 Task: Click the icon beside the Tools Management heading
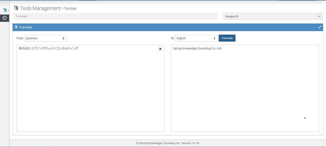[x=16, y=8]
